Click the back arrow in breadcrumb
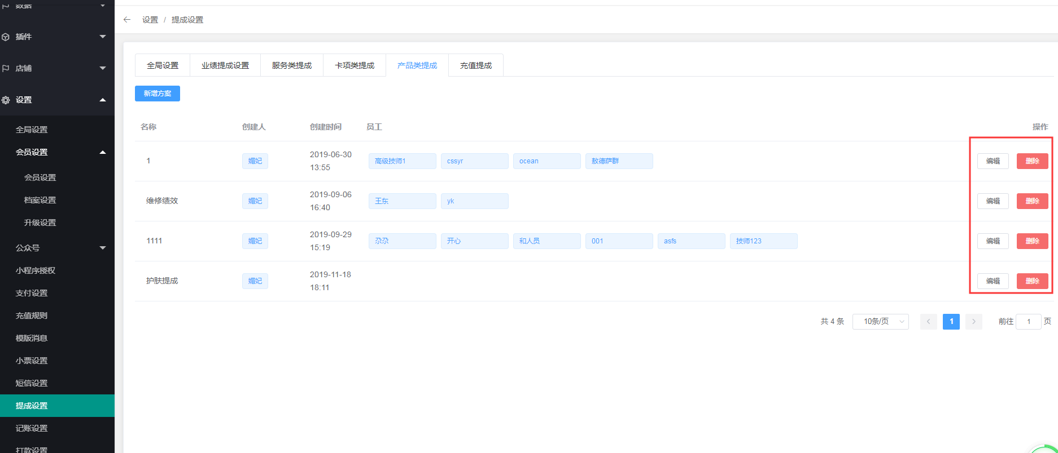Screen dimensions: 1058x453 (x=127, y=20)
